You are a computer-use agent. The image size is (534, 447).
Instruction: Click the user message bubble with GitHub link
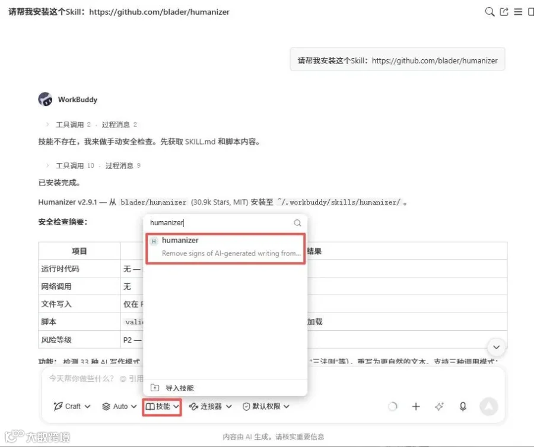pyautogui.click(x=398, y=60)
